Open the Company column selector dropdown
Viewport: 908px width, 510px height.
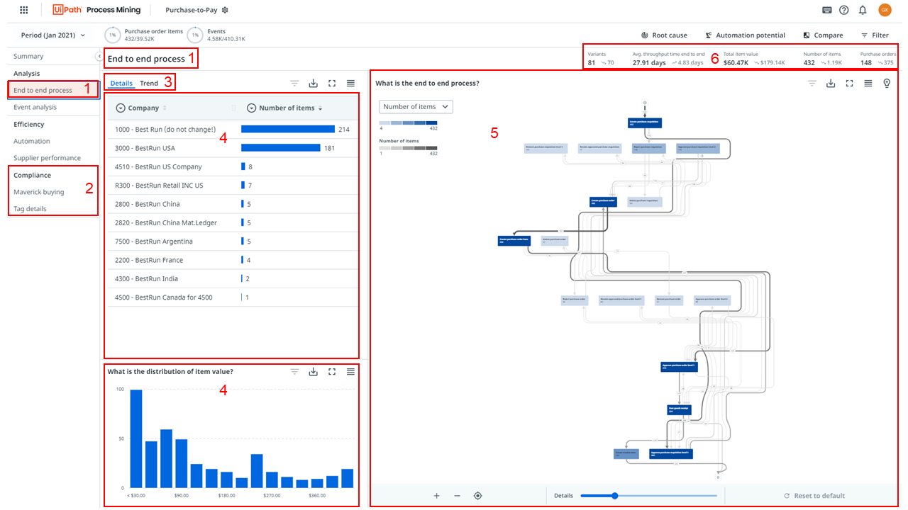tap(121, 108)
